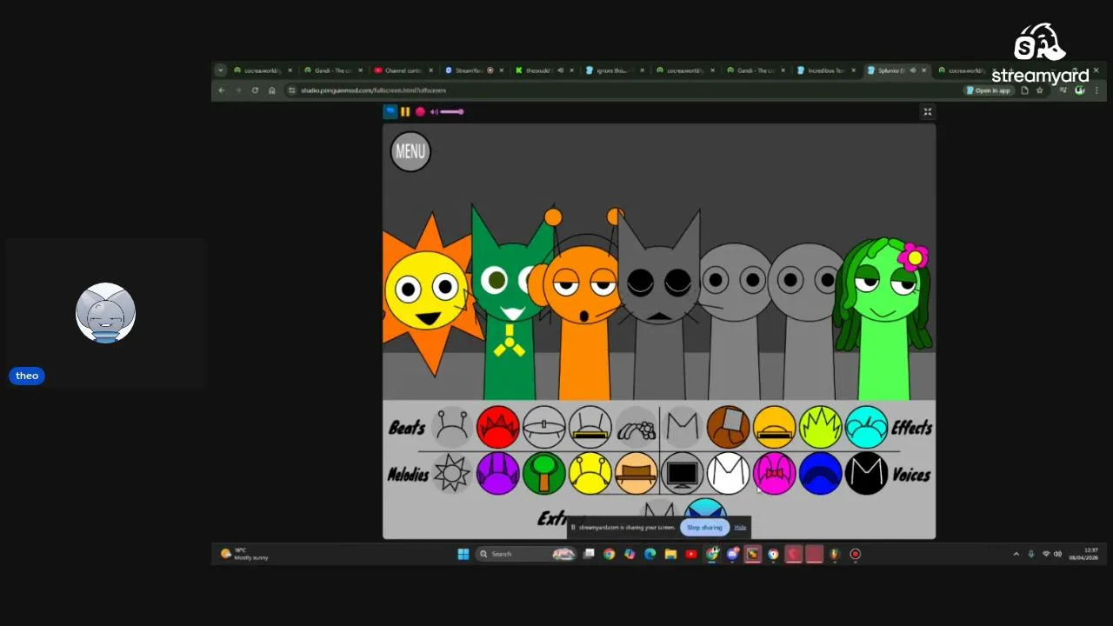The width and height of the screenshot is (1113, 626).
Task: Select the white dome beat icon
Action: click(x=544, y=427)
